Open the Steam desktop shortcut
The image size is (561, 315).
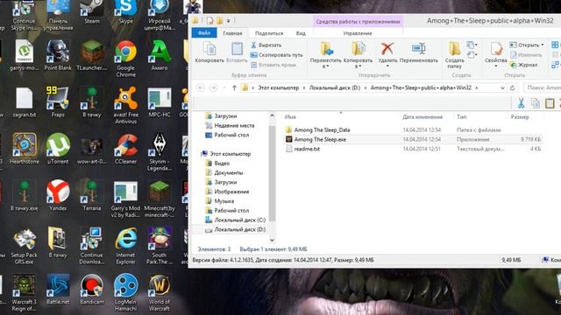pyautogui.click(x=91, y=12)
